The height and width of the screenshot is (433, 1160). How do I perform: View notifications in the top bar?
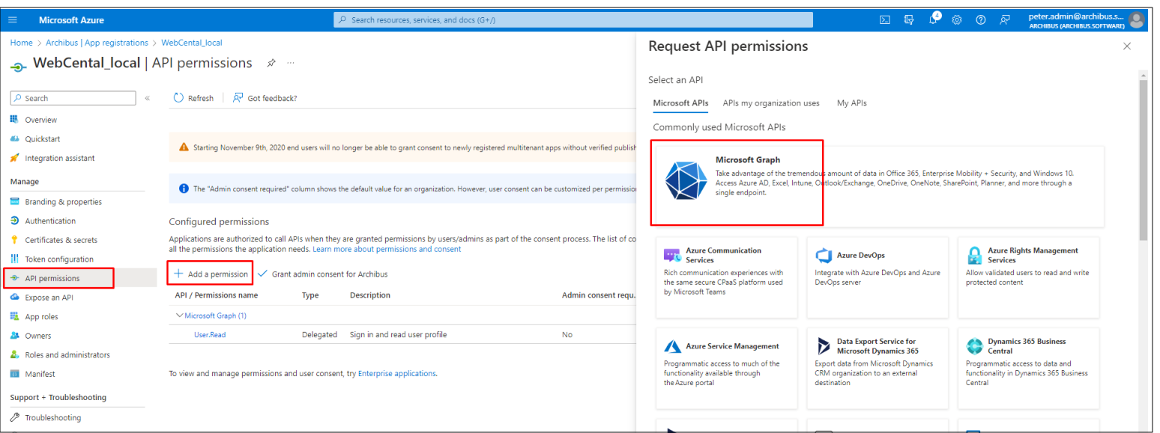click(x=933, y=19)
